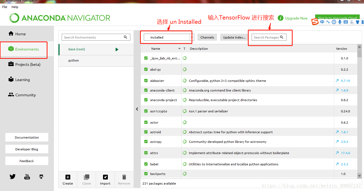The image size is (364, 191).
Task: Click the Clone environment icon
Action: [x=87, y=177]
